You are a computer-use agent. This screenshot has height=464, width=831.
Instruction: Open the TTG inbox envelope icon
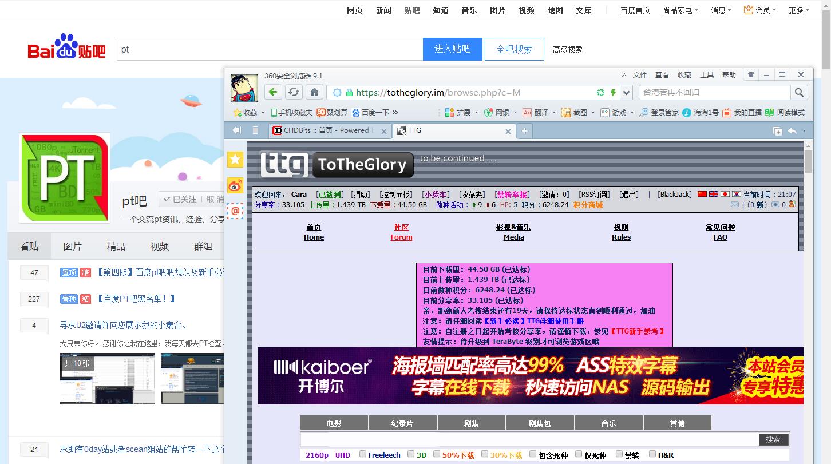(735, 204)
